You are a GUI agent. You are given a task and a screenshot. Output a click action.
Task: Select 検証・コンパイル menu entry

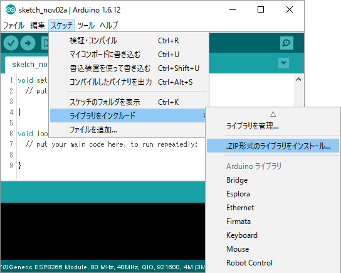pyautogui.click(x=129, y=41)
